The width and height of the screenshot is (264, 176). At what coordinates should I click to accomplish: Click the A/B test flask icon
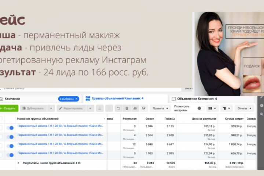[x=100, y=109]
